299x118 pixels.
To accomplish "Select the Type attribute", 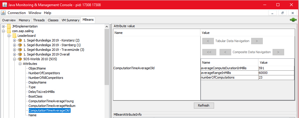I will pos(32,87).
